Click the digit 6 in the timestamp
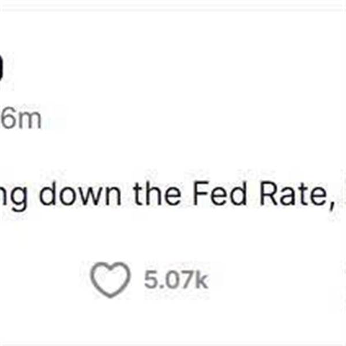This screenshot has width=346, height=346. coord(9,119)
